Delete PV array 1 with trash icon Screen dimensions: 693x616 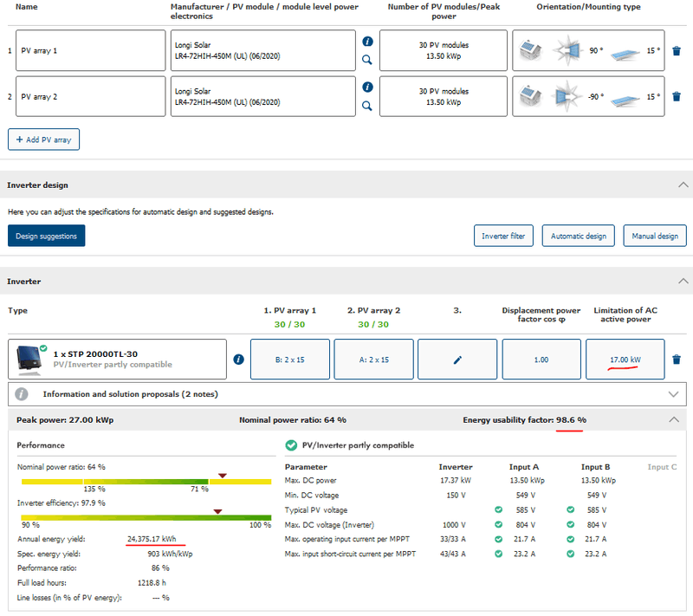[677, 51]
